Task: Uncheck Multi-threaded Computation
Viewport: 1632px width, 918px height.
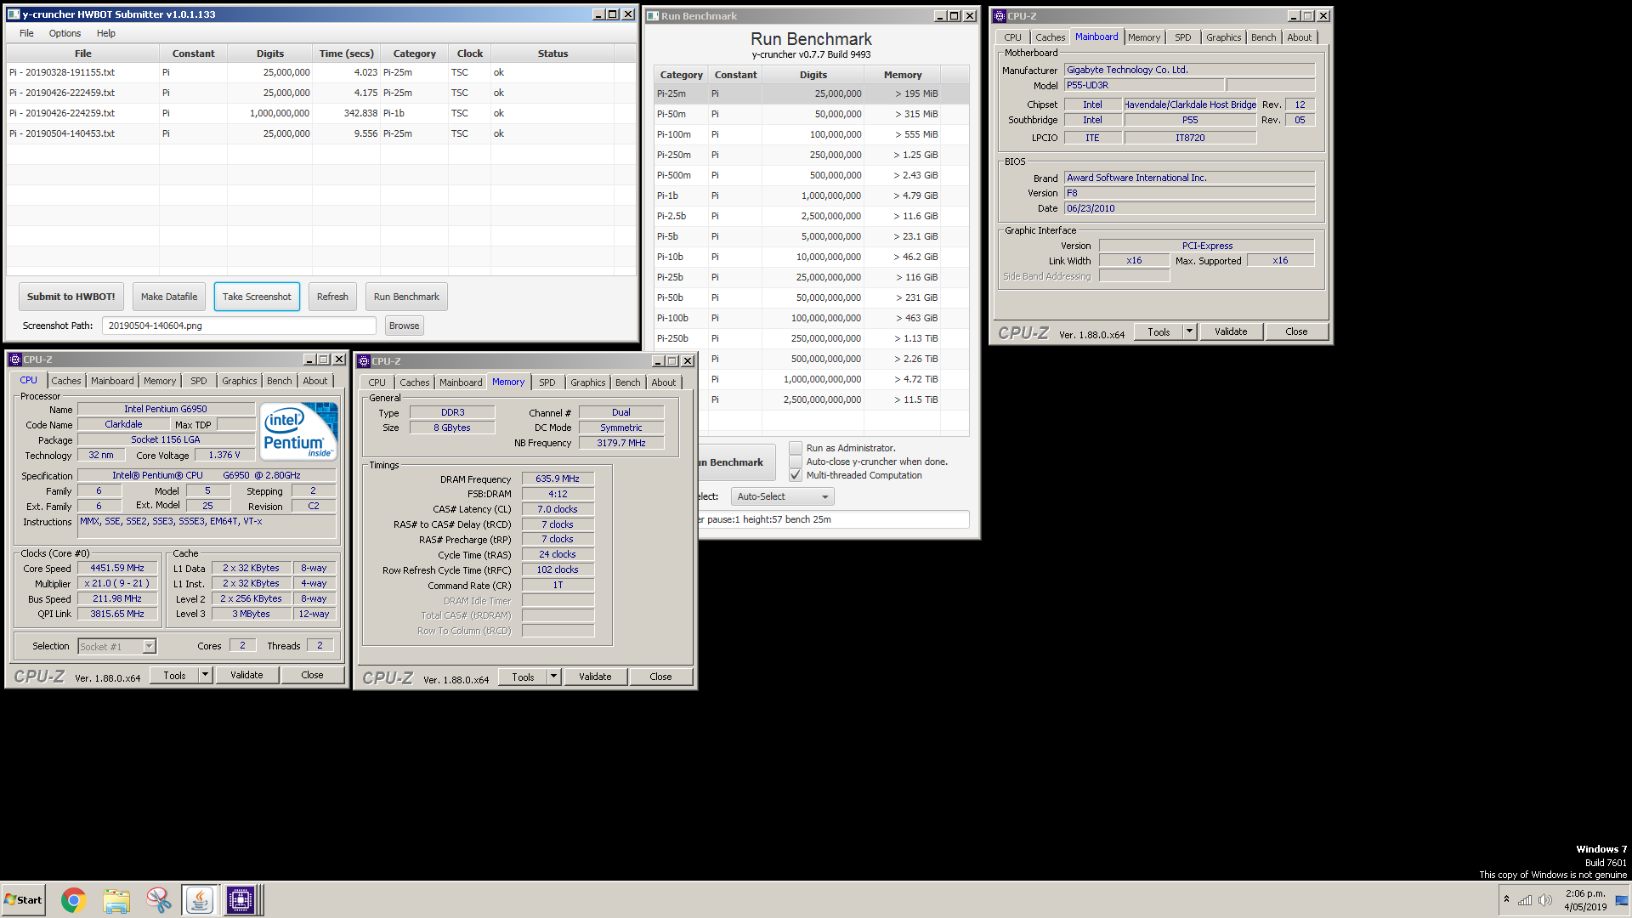Action: pyautogui.click(x=796, y=475)
